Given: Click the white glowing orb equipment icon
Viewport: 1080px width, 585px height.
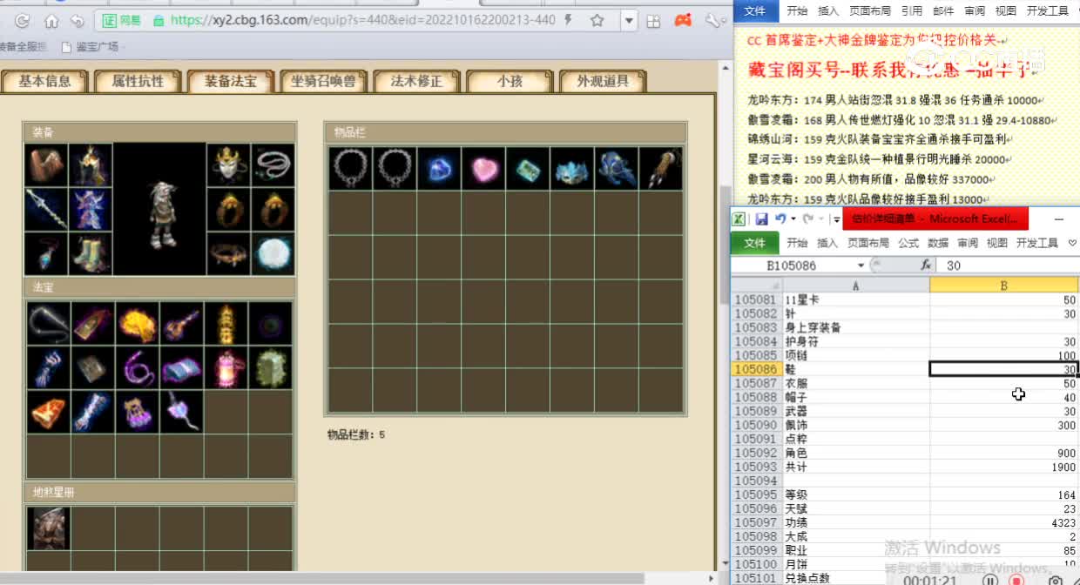Looking at the screenshot, I should [273, 253].
